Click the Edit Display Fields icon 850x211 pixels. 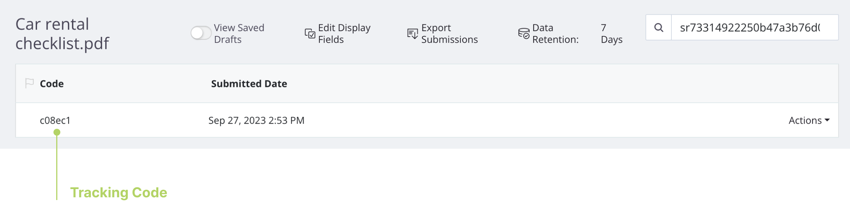pyautogui.click(x=310, y=34)
